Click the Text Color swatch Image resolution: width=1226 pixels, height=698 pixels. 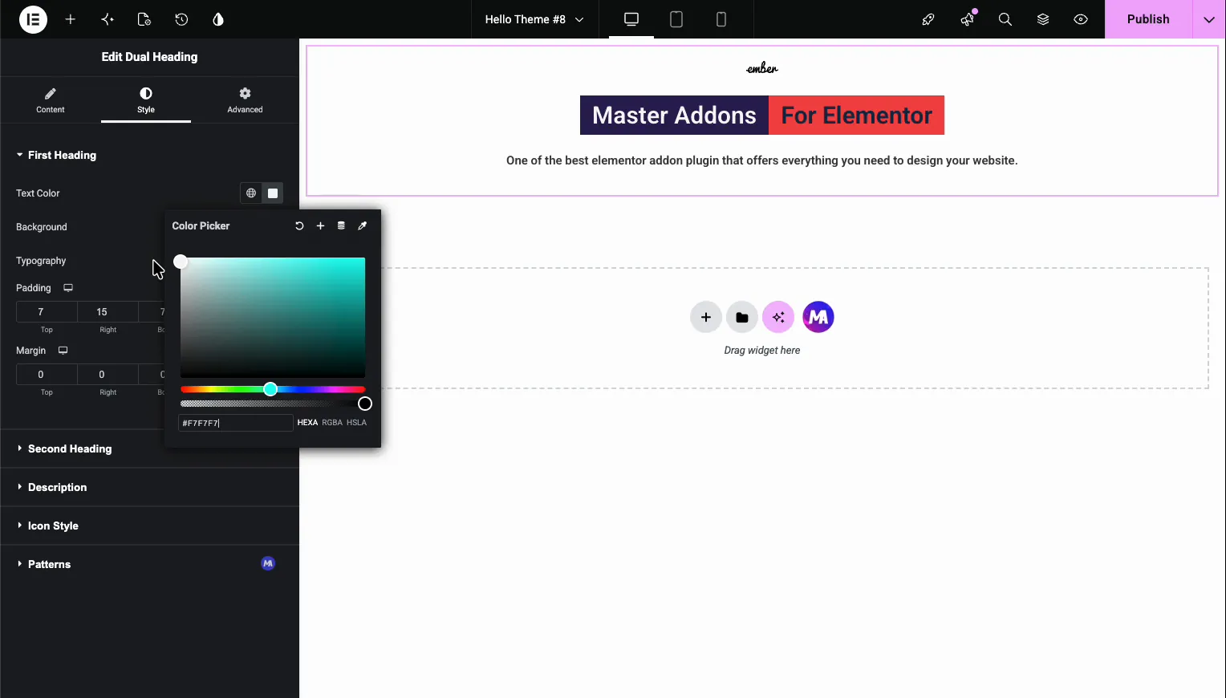(x=273, y=193)
